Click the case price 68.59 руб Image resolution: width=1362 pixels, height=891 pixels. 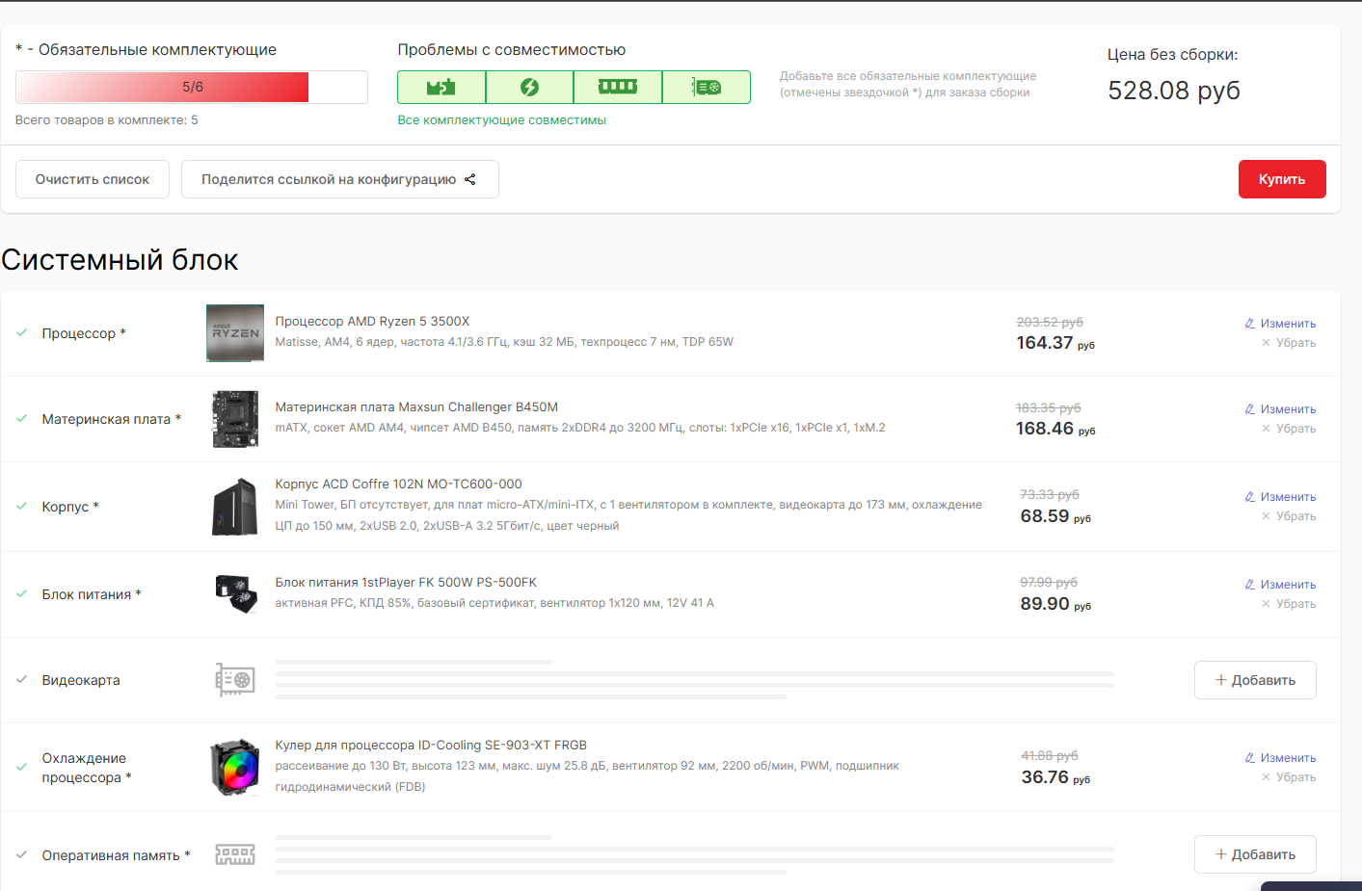(x=1055, y=516)
